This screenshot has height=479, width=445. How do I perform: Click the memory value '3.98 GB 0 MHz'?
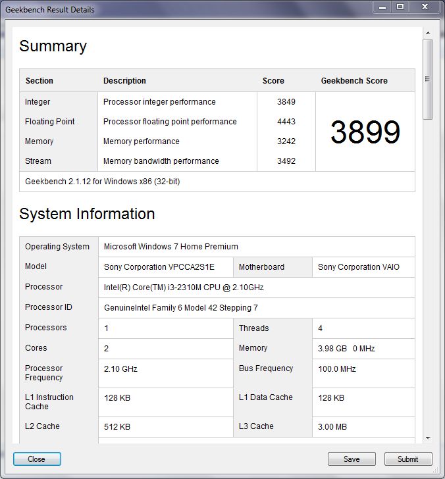(346, 349)
